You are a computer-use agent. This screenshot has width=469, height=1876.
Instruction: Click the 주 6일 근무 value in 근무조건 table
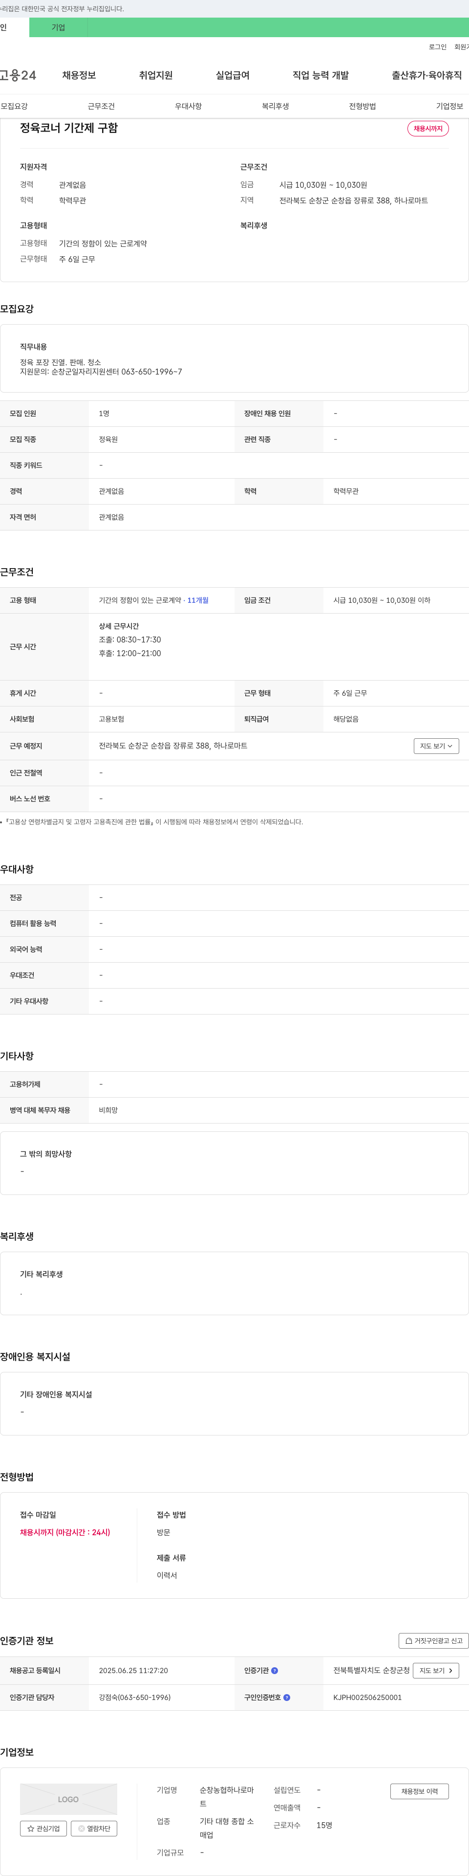pos(350,693)
